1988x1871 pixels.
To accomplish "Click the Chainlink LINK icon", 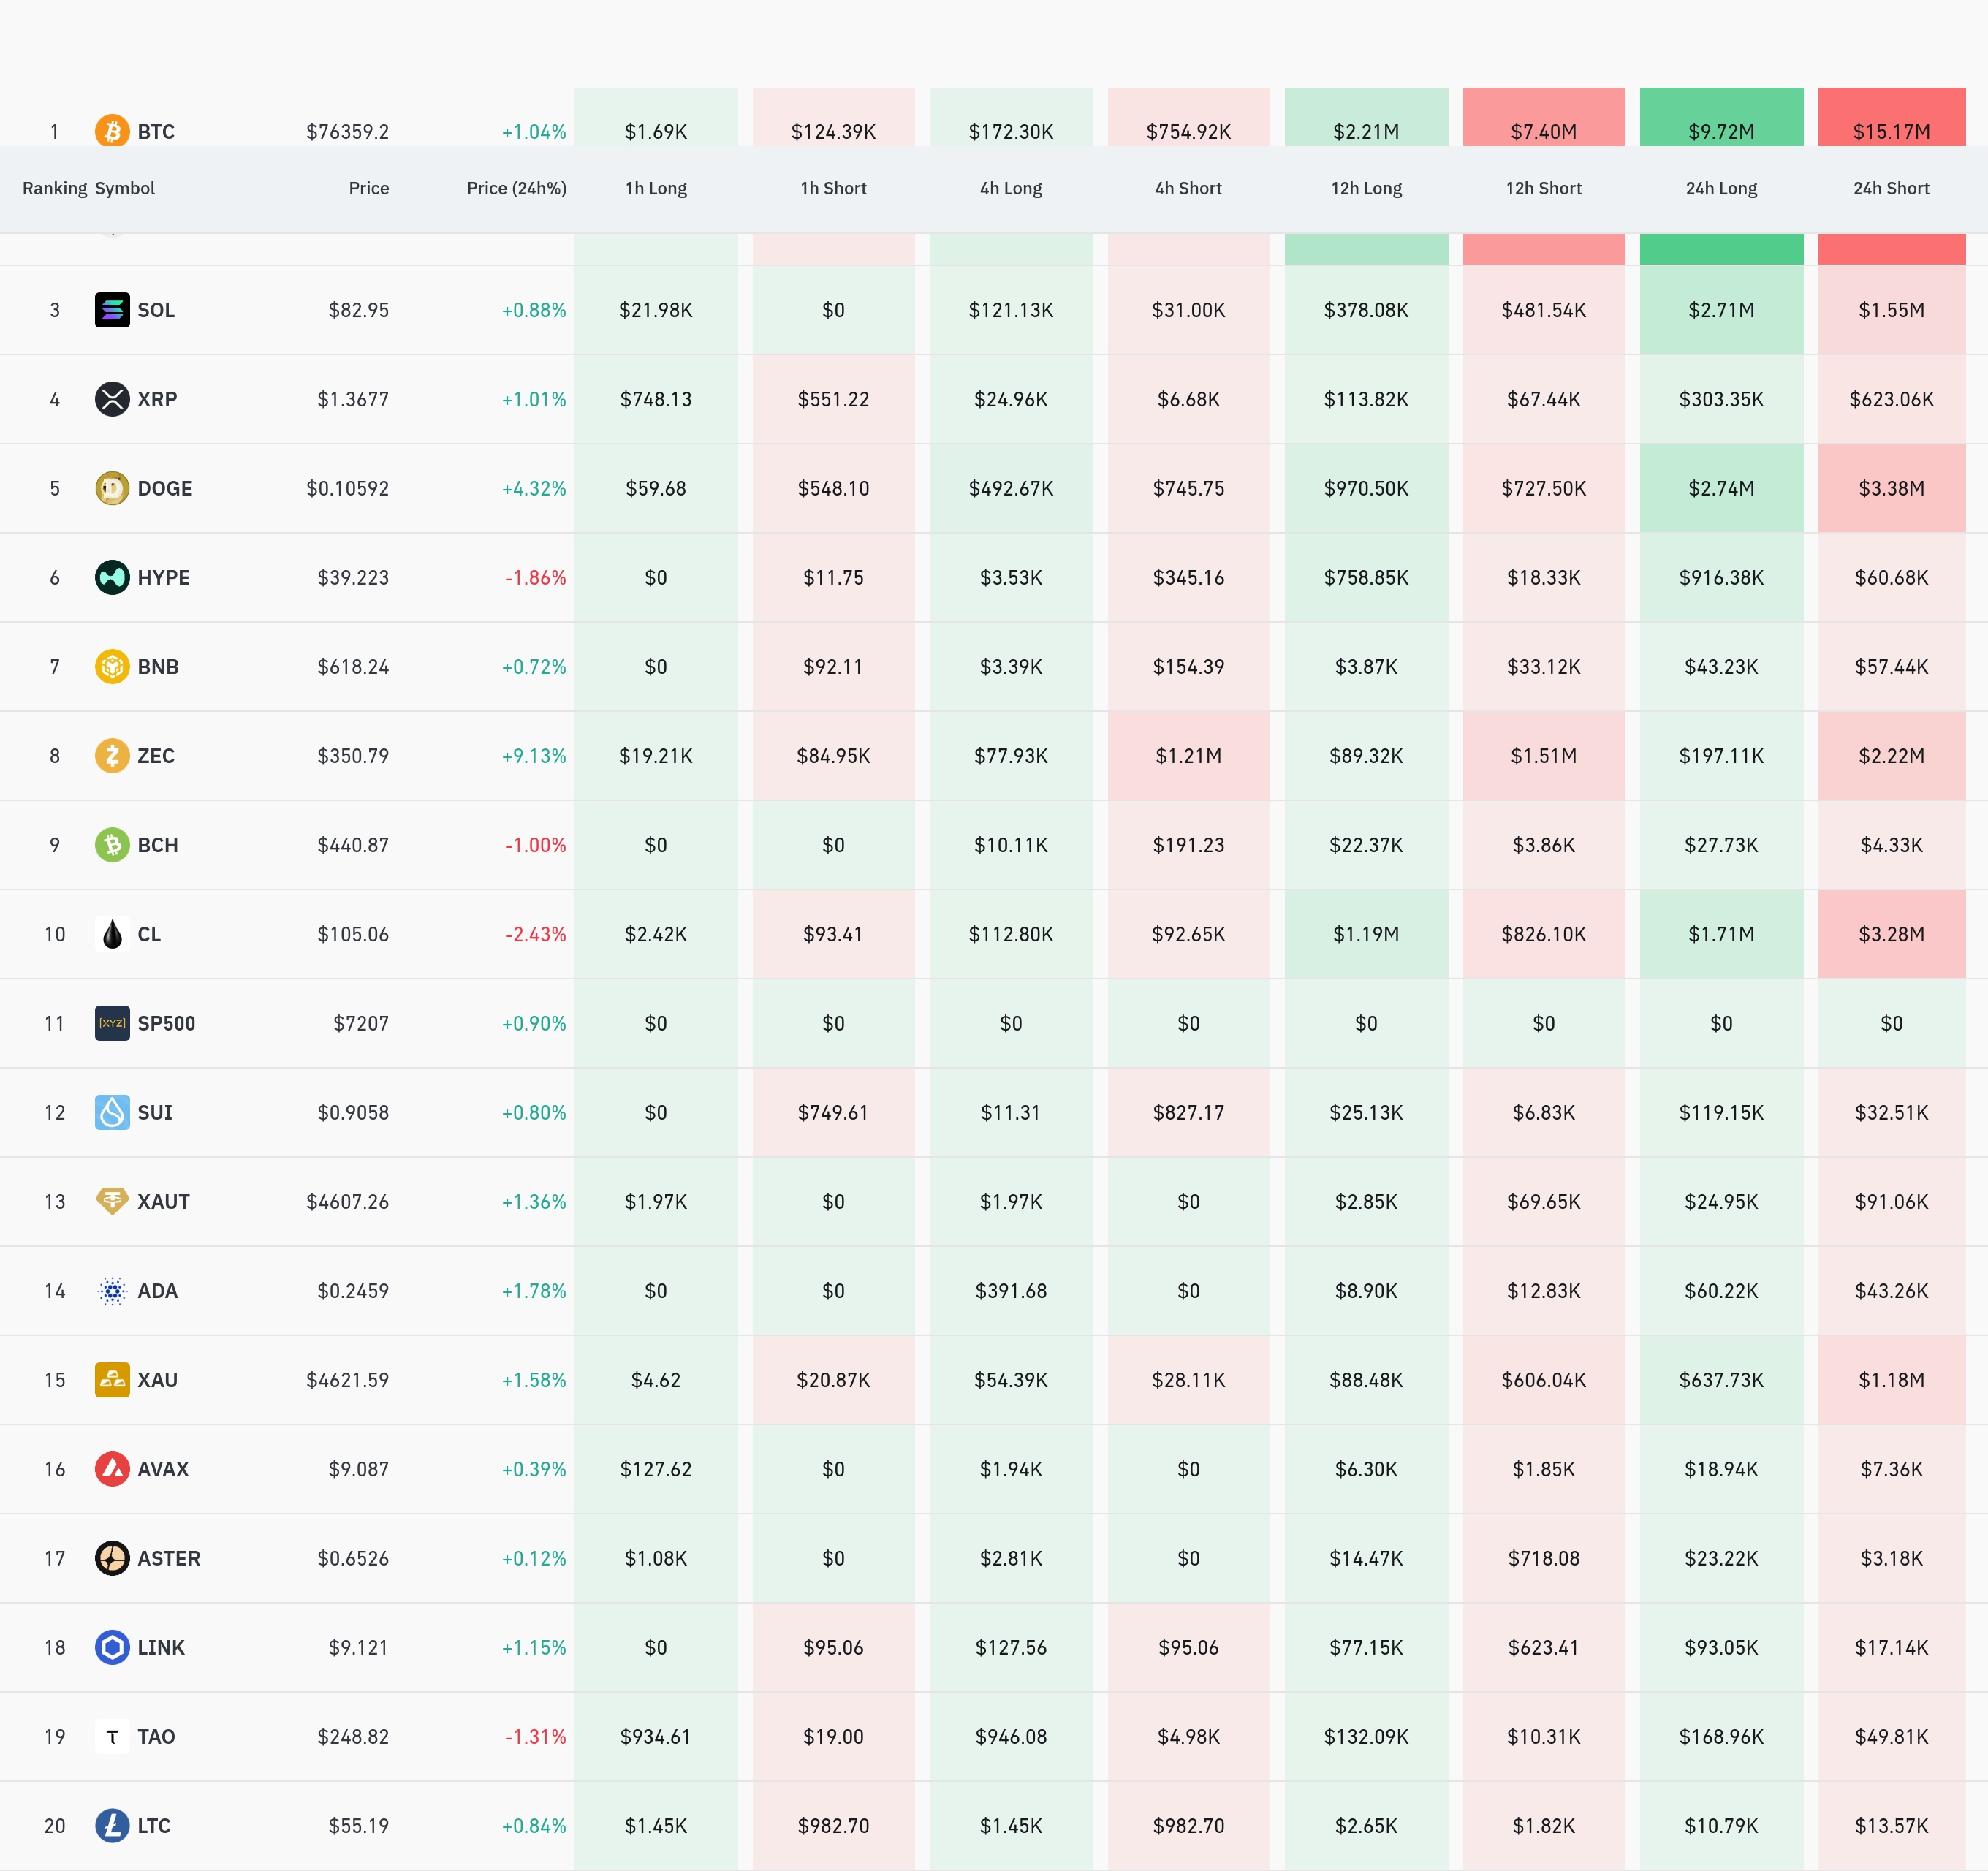I will pos(112,1647).
